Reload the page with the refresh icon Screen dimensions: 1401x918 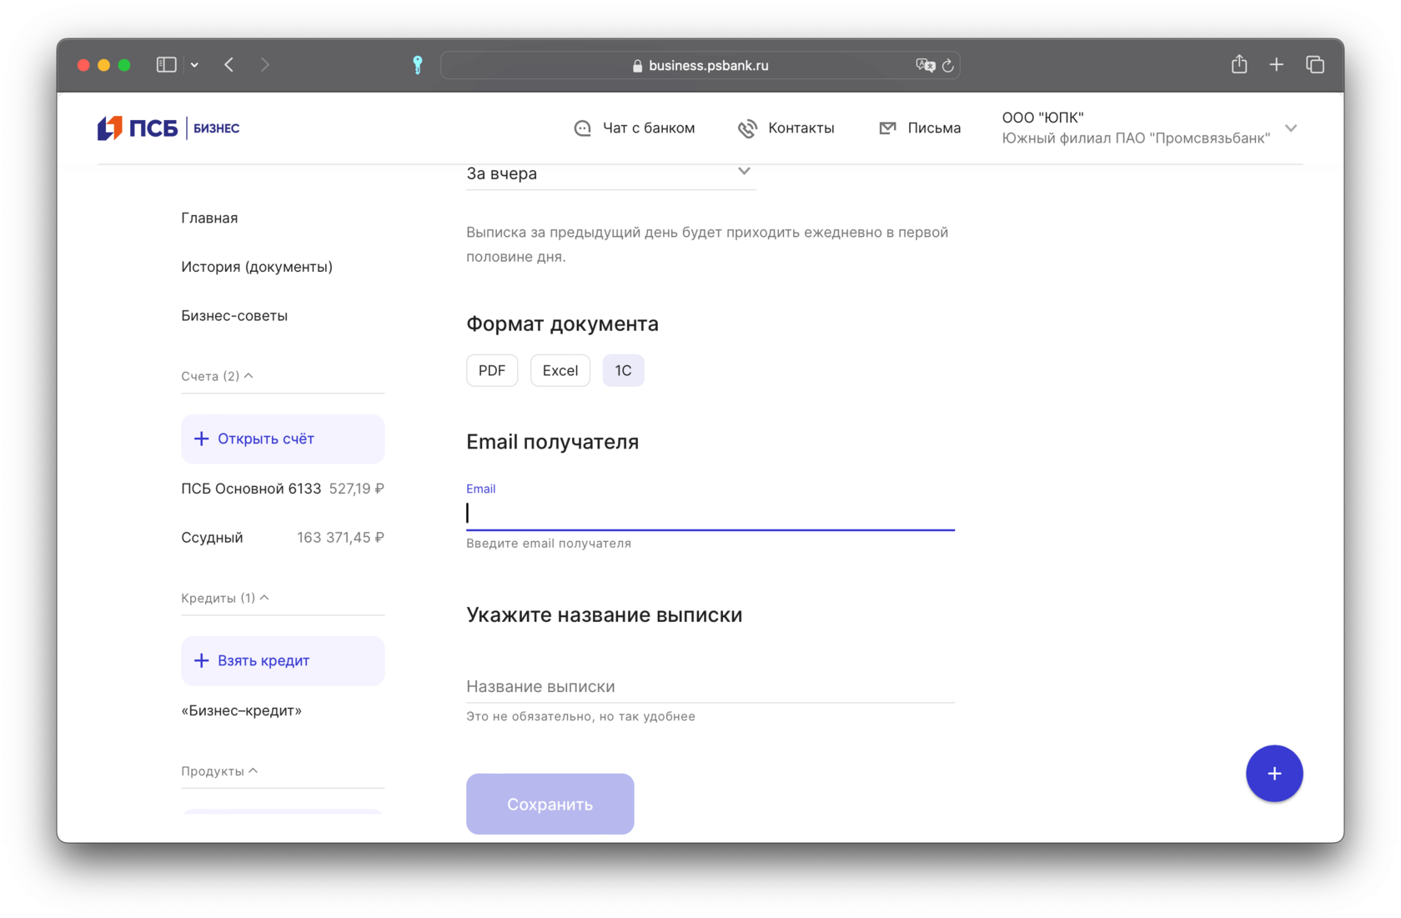tap(948, 65)
